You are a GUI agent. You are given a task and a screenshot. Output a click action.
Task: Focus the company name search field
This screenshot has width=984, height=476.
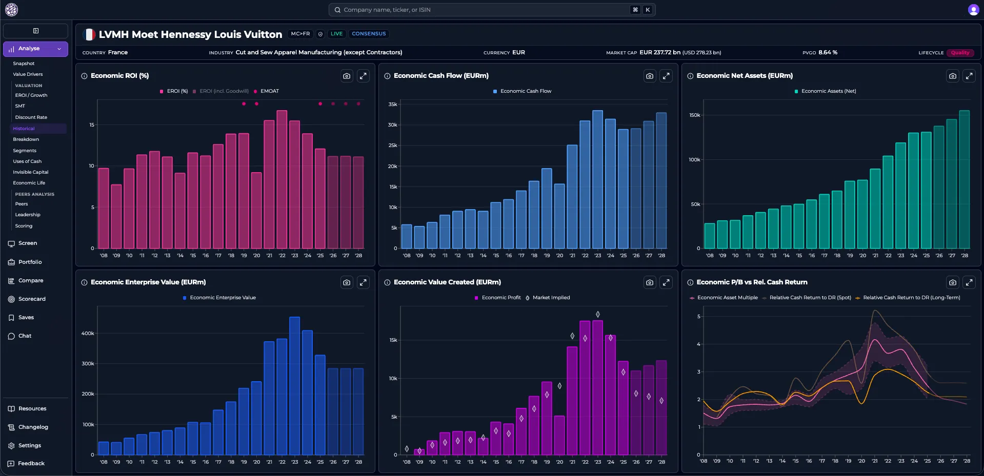pyautogui.click(x=492, y=10)
